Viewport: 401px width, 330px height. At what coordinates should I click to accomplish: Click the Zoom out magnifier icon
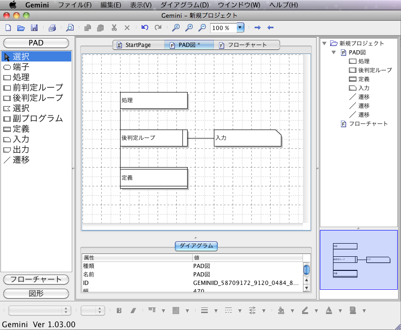[x=202, y=27]
